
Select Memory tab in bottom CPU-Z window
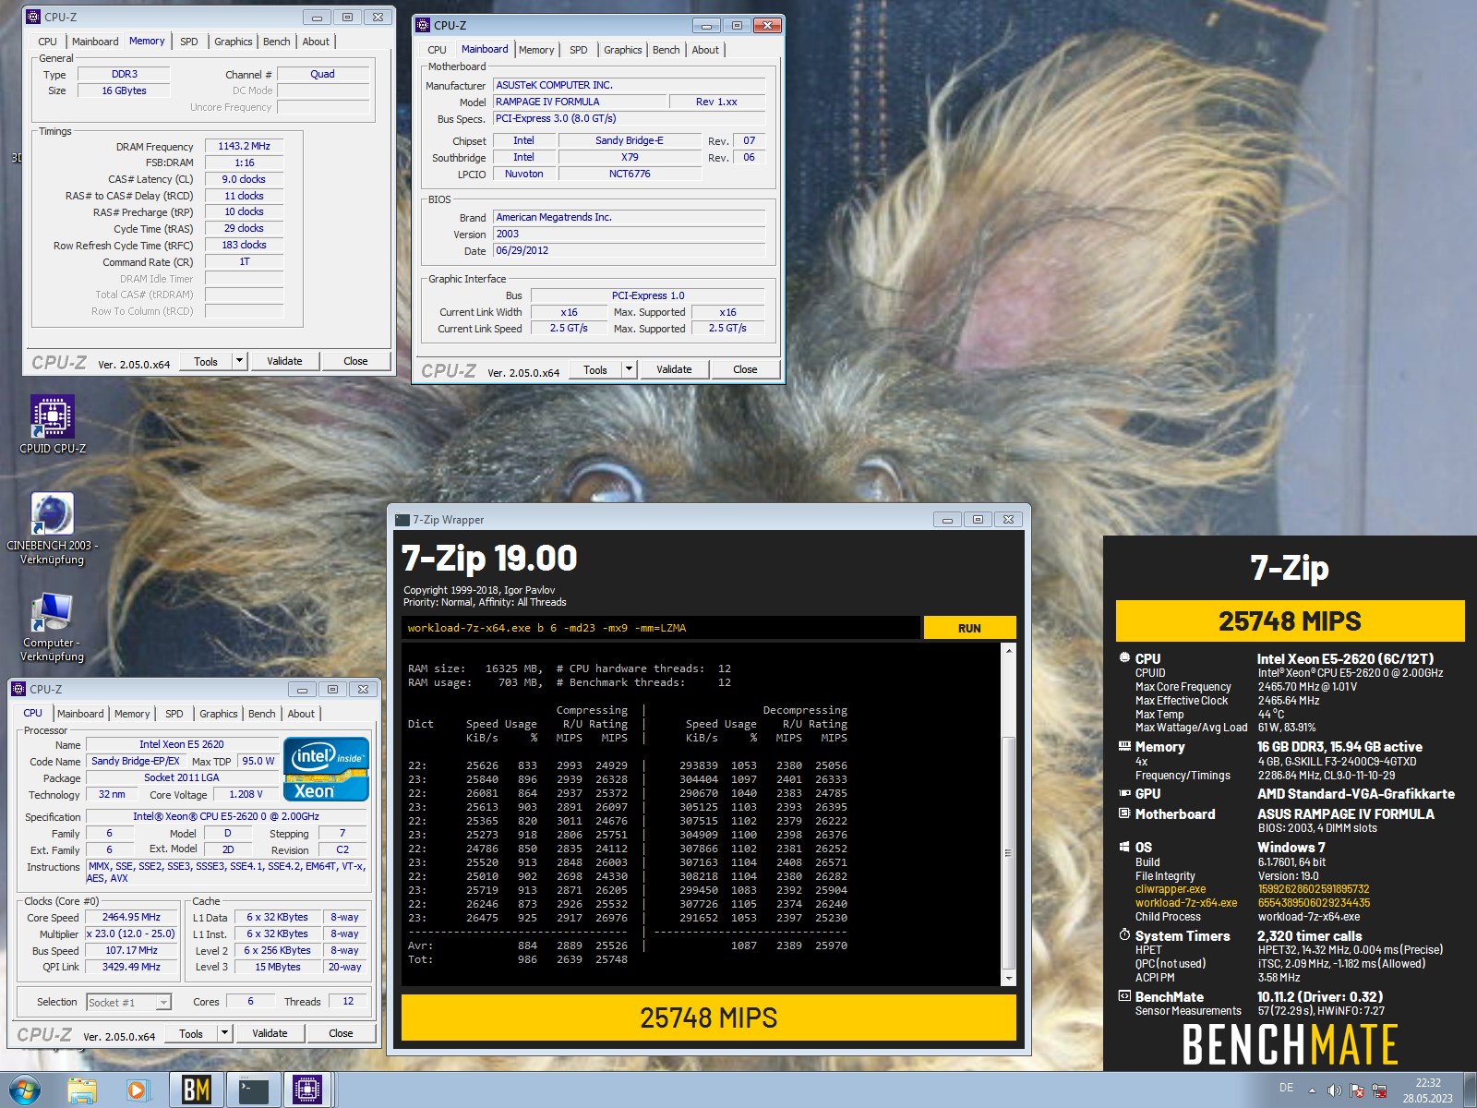click(132, 714)
